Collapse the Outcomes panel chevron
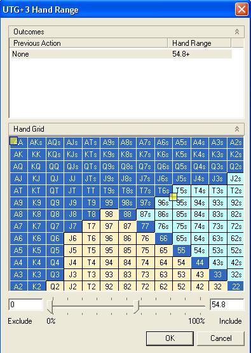251x353 pixels. tap(237, 32)
